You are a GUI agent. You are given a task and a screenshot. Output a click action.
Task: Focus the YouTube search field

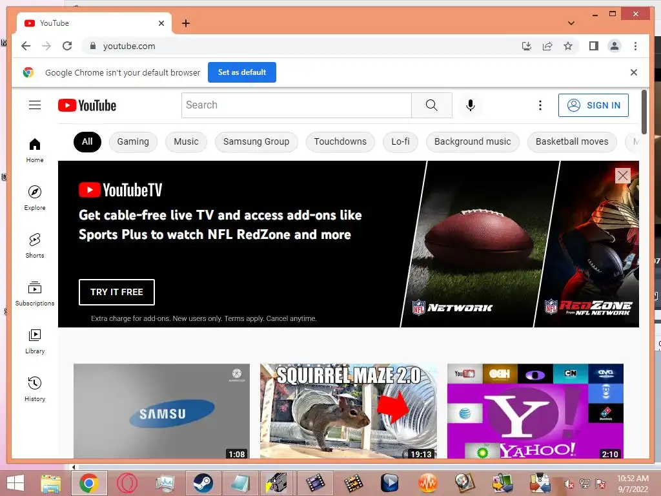click(296, 105)
